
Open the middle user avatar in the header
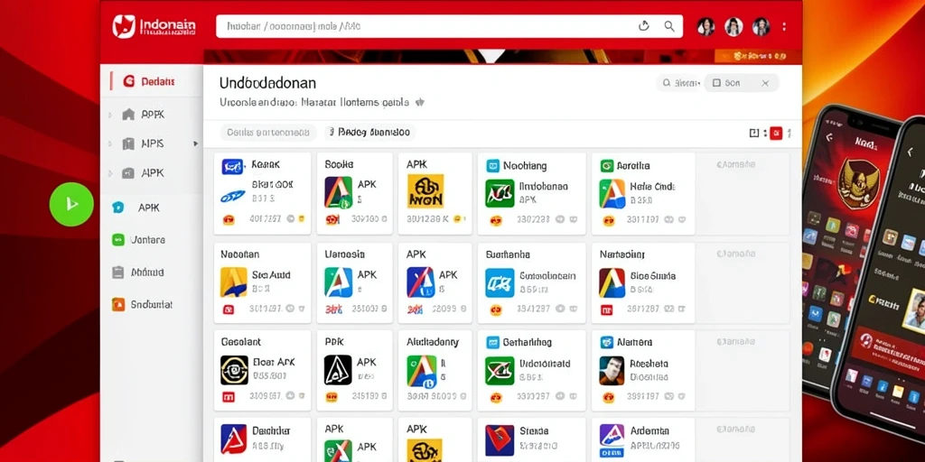pos(733,26)
